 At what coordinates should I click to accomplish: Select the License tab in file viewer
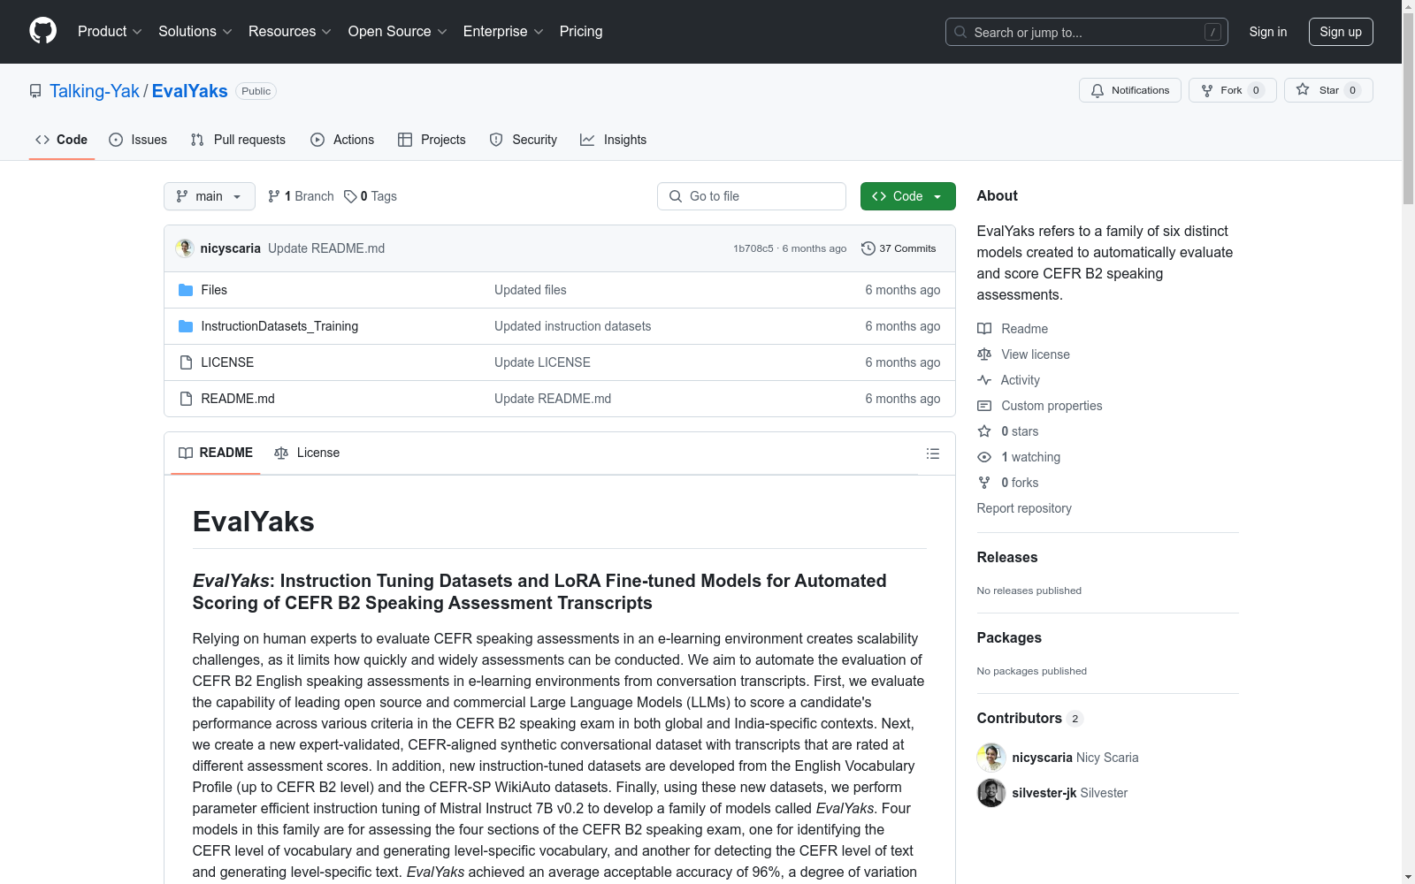(307, 453)
